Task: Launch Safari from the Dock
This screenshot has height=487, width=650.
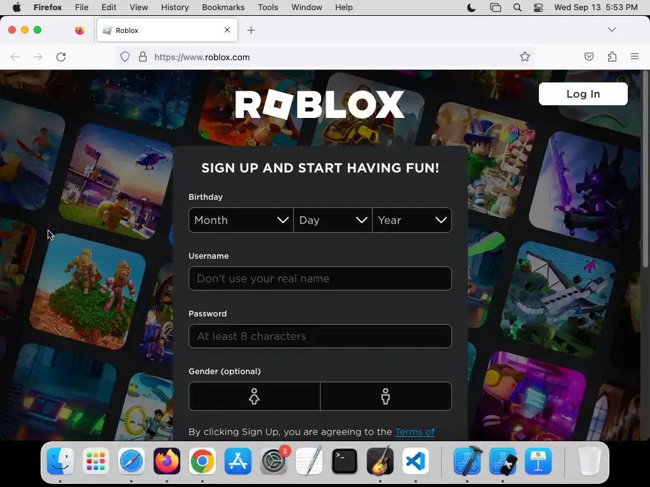Action: click(131, 461)
